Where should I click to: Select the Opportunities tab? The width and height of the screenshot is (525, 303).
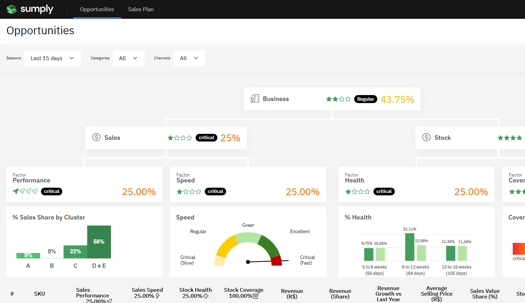pos(97,9)
